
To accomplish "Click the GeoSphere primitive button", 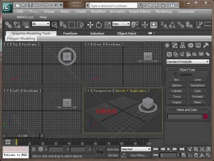I will coord(198,85).
